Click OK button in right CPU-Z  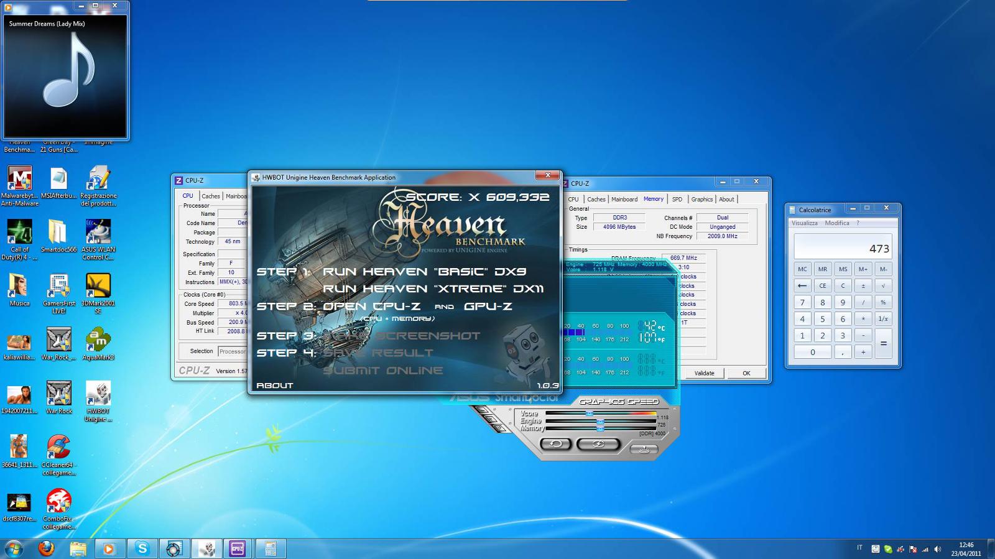coord(746,373)
